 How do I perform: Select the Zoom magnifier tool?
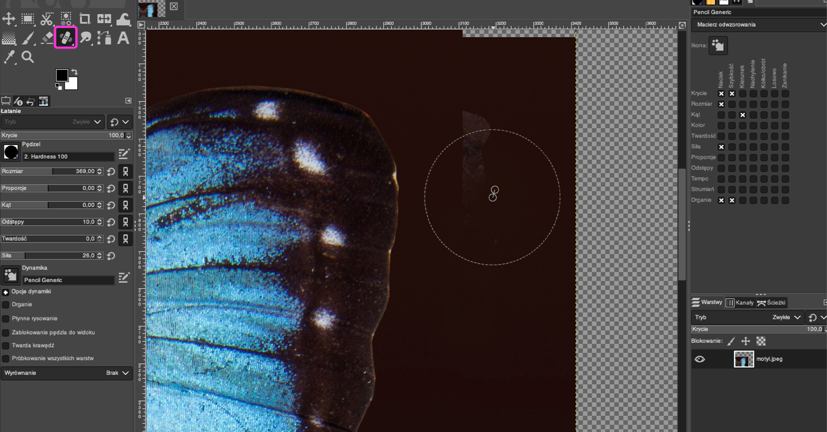(28, 57)
